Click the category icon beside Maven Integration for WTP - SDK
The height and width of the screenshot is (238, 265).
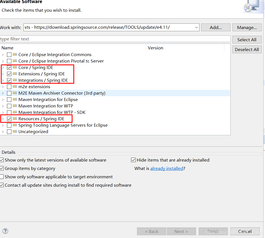pyautogui.click(x=15, y=112)
